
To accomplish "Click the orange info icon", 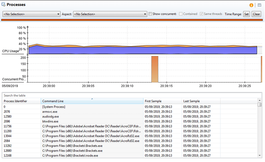I will pyautogui.click(x=251, y=5).
